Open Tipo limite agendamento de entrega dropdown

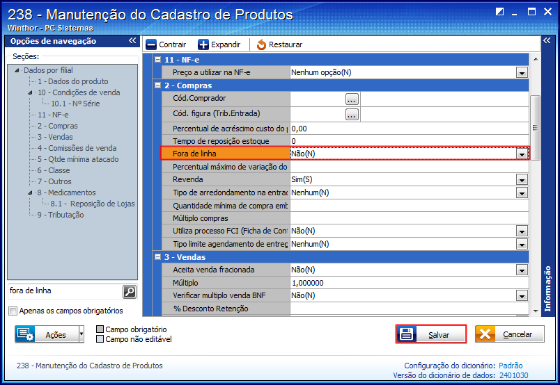522,245
